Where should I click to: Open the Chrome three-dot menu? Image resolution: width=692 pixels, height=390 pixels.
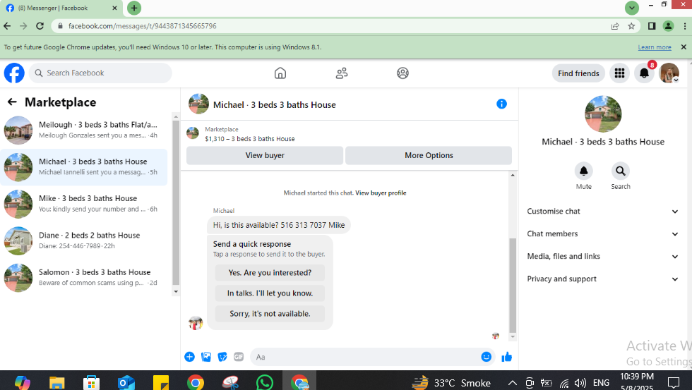pos(684,26)
